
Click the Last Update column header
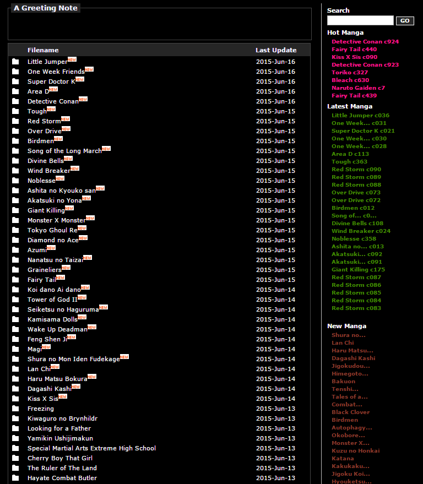pyautogui.click(x=276, y=50)
